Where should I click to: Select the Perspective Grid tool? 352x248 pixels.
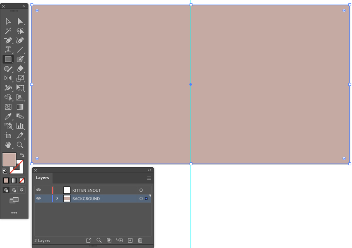pos(20,97)
